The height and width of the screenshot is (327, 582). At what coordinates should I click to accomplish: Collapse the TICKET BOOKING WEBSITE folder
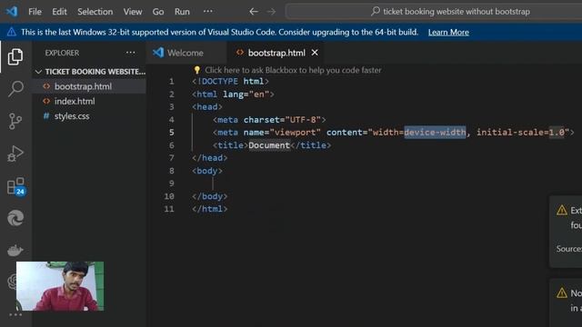click(x=90, y=71)
